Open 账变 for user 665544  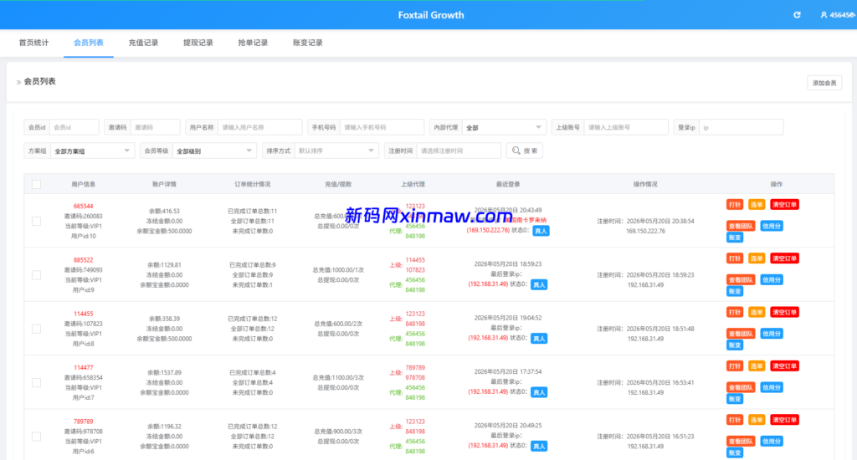click(x=735, y=238)
